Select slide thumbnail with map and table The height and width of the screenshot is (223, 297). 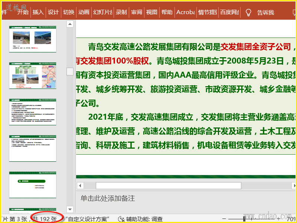(33, 75)
